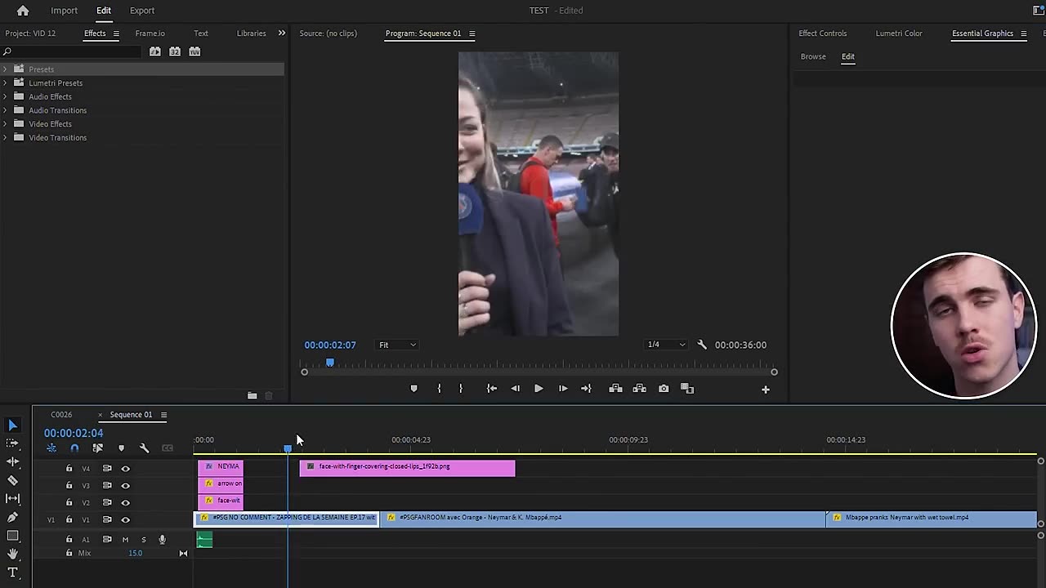Hide track V3 output eye
The image size is (1046, 588).
tap(125, 486)
